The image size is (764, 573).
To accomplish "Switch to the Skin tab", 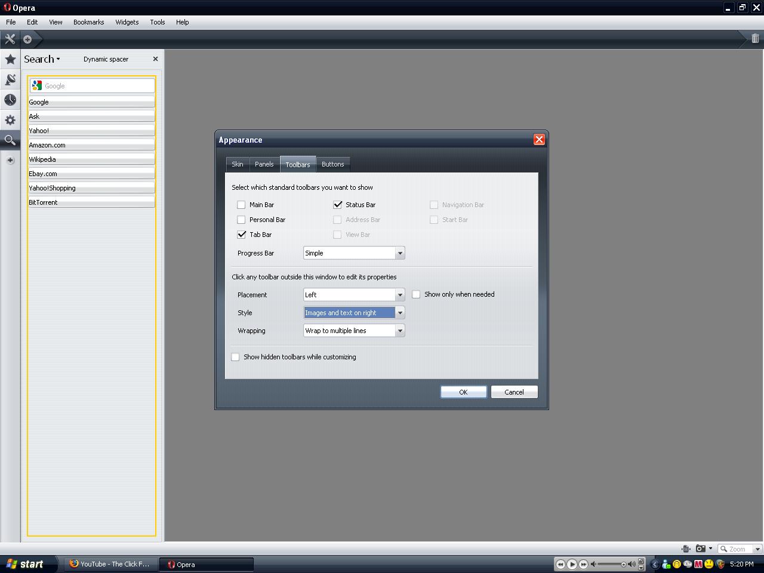I will pos(238,164).
